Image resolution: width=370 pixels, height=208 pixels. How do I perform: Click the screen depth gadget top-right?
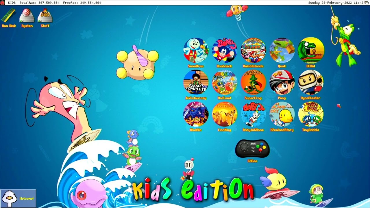click(367, 3)
